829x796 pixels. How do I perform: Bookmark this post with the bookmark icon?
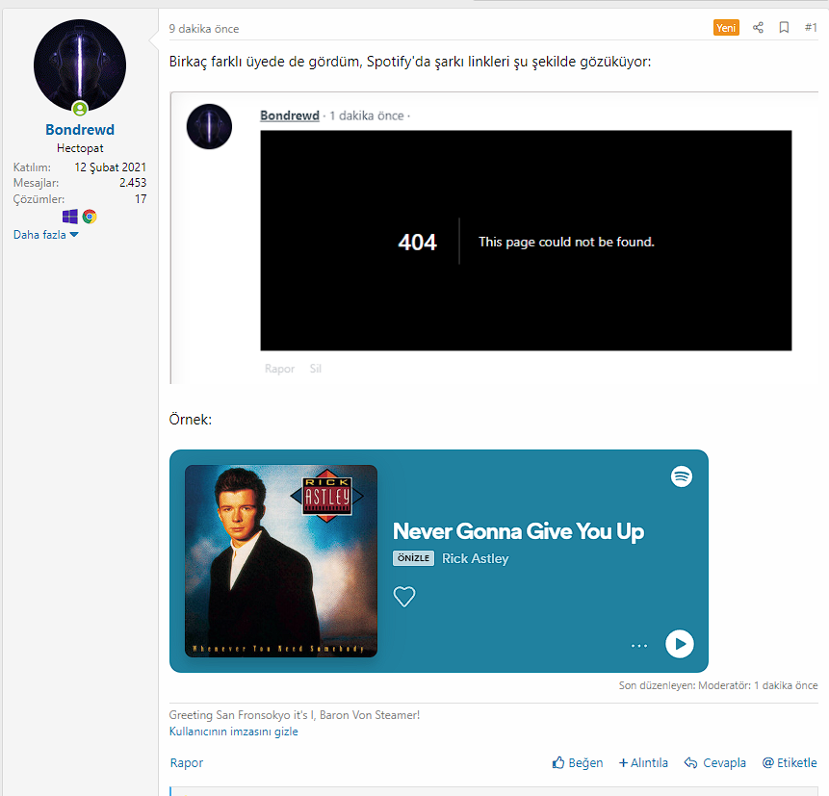coord(784,28)
